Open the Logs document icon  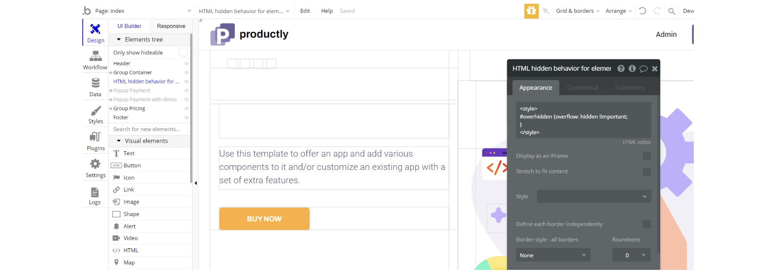[x=95, y=192]
